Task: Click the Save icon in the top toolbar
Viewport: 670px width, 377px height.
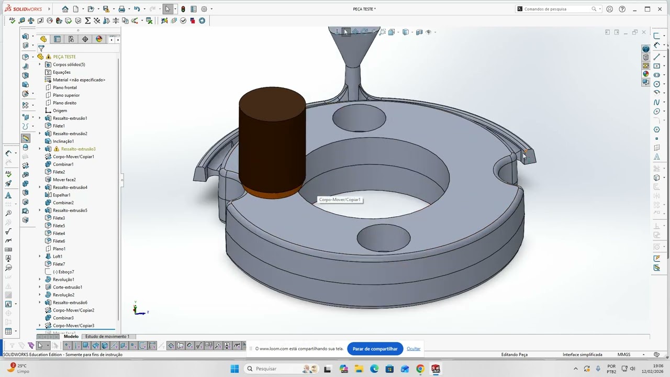Action: (x=106, y=9)
